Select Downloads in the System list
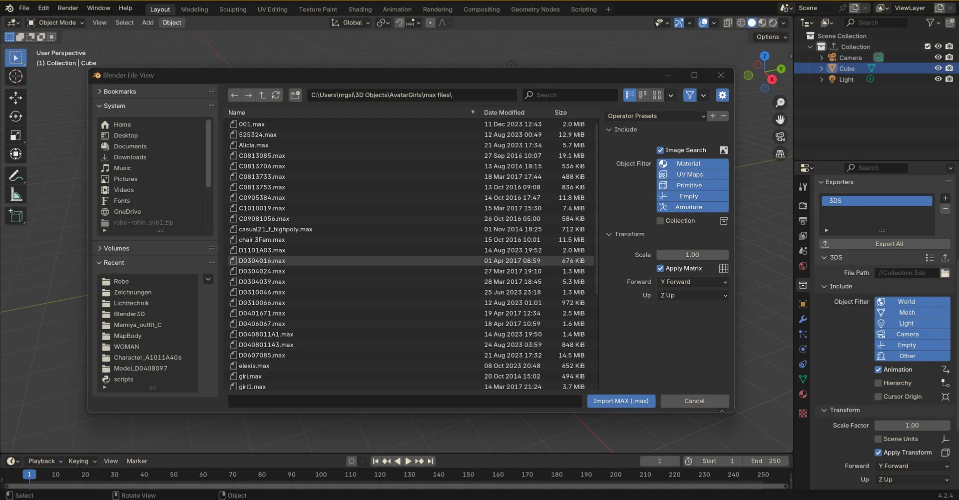Viewport: 959px width, 500px height. [x=130, y=157]
